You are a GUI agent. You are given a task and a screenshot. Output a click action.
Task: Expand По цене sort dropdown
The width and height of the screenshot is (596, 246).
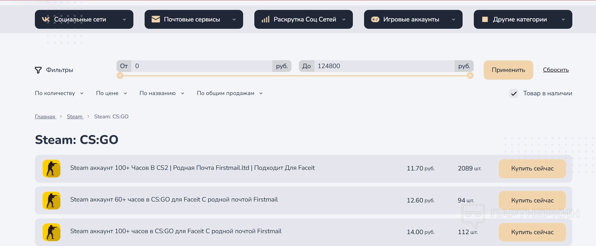[x=111, y=93]
